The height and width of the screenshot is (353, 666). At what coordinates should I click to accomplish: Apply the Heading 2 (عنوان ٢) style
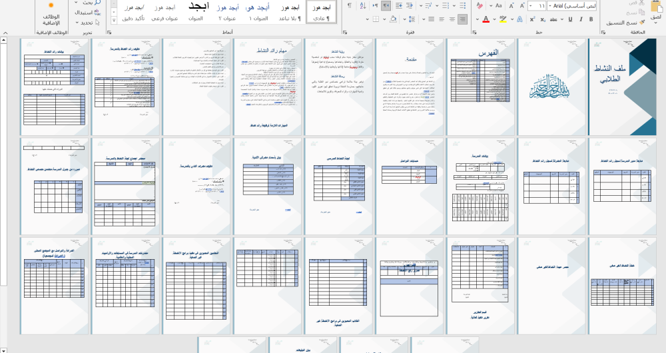point(227,12)
